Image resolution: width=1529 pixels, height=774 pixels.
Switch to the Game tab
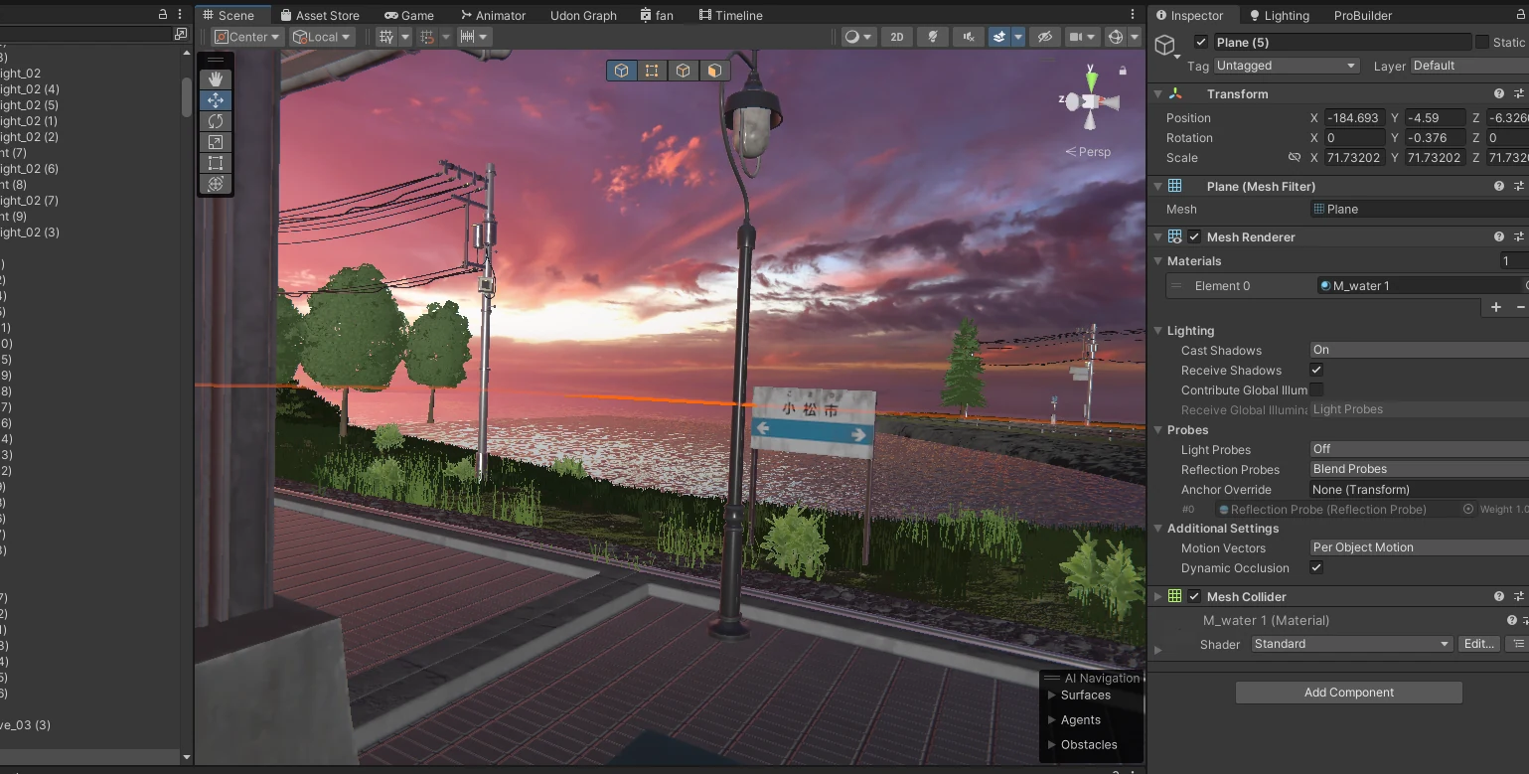(x=409, y=15)
